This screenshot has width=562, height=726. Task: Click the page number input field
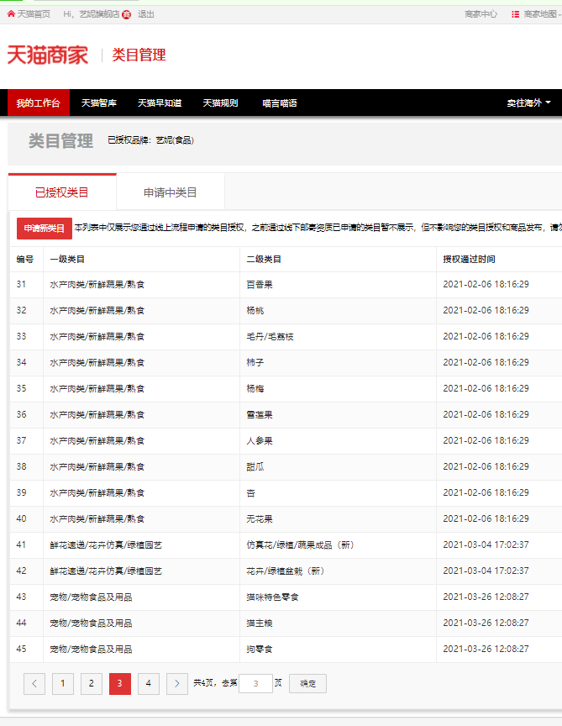(x=255, y=683)
